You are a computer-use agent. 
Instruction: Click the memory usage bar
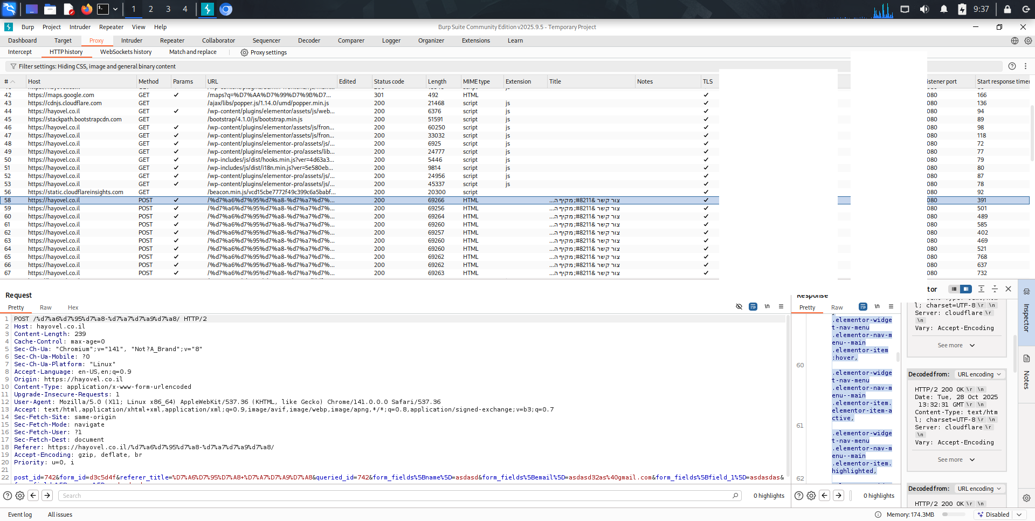[954, 515]
